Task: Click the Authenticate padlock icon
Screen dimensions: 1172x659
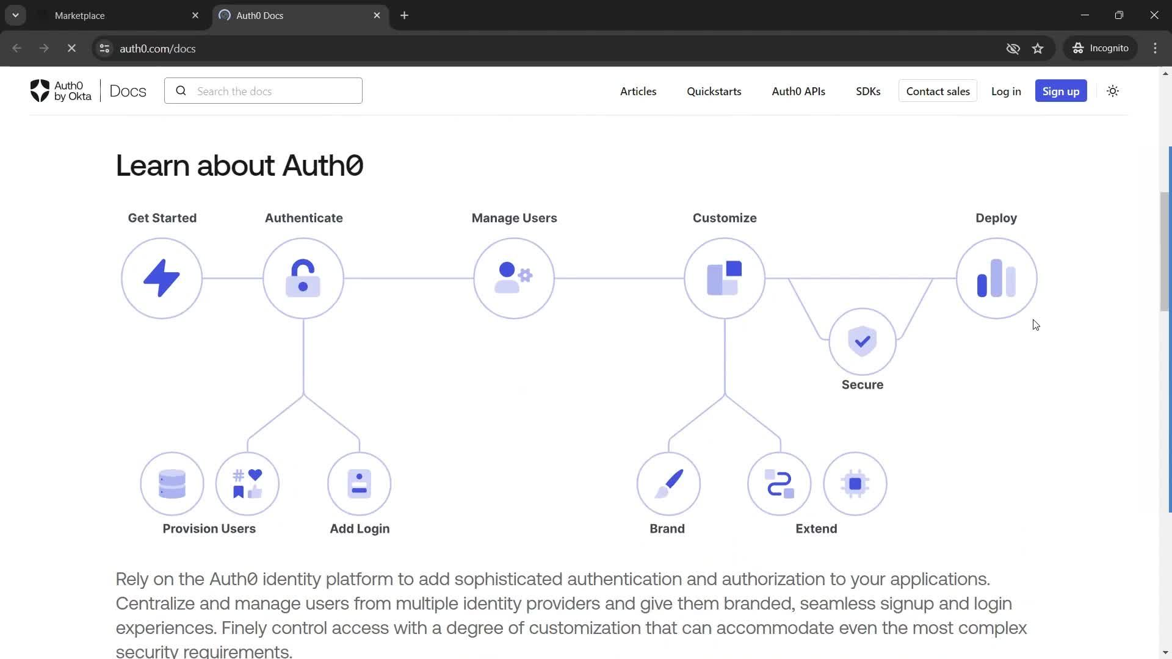Action: tap(303, 278)
